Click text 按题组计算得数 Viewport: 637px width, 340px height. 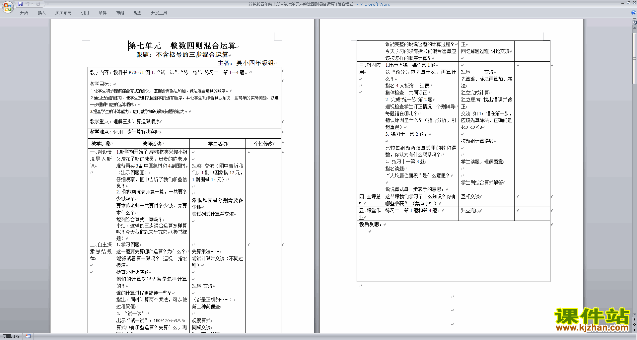477,141
